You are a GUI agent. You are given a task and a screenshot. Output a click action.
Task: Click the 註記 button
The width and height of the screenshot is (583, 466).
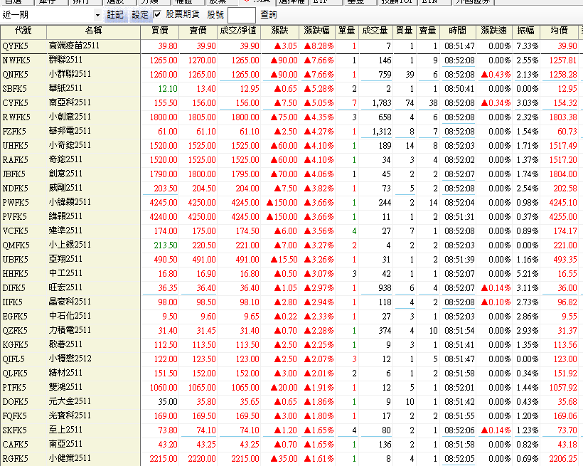[x=114, y=15]
